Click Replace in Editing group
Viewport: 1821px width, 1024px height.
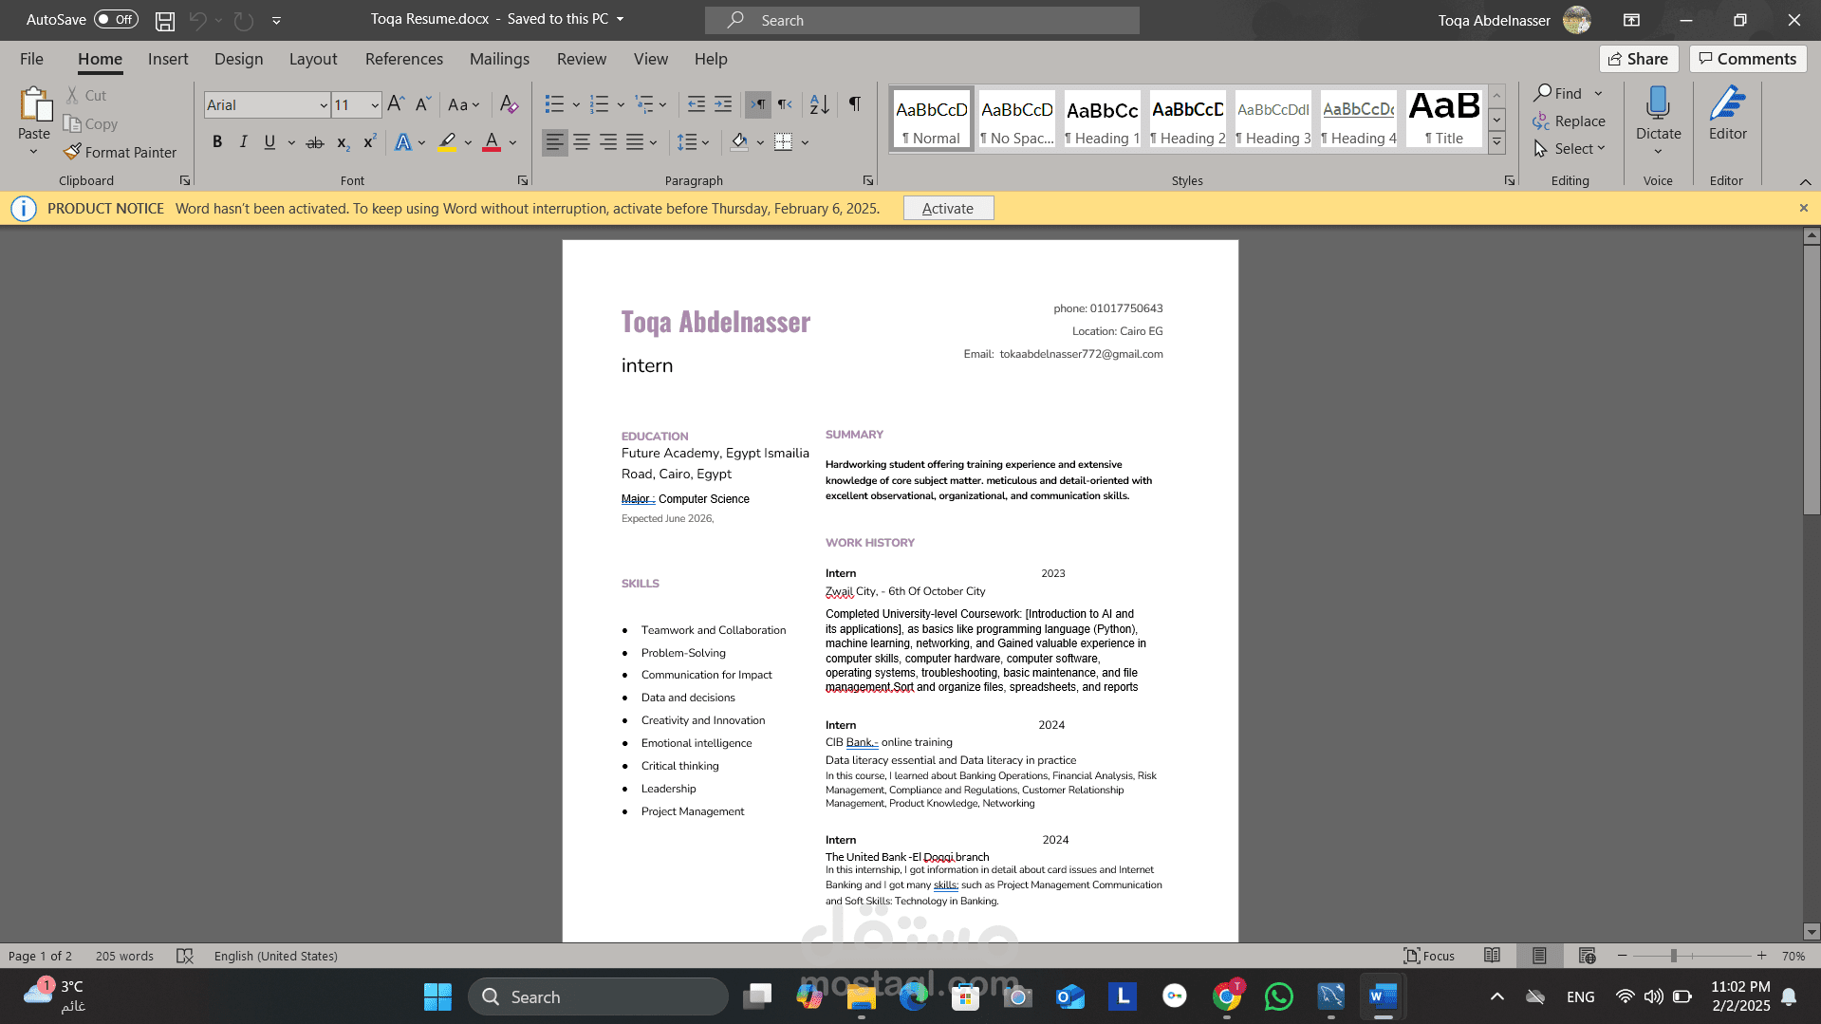1570,121
